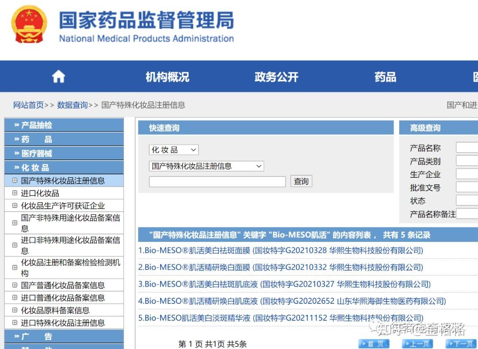Click the 查询 search button

pos(301,181)
